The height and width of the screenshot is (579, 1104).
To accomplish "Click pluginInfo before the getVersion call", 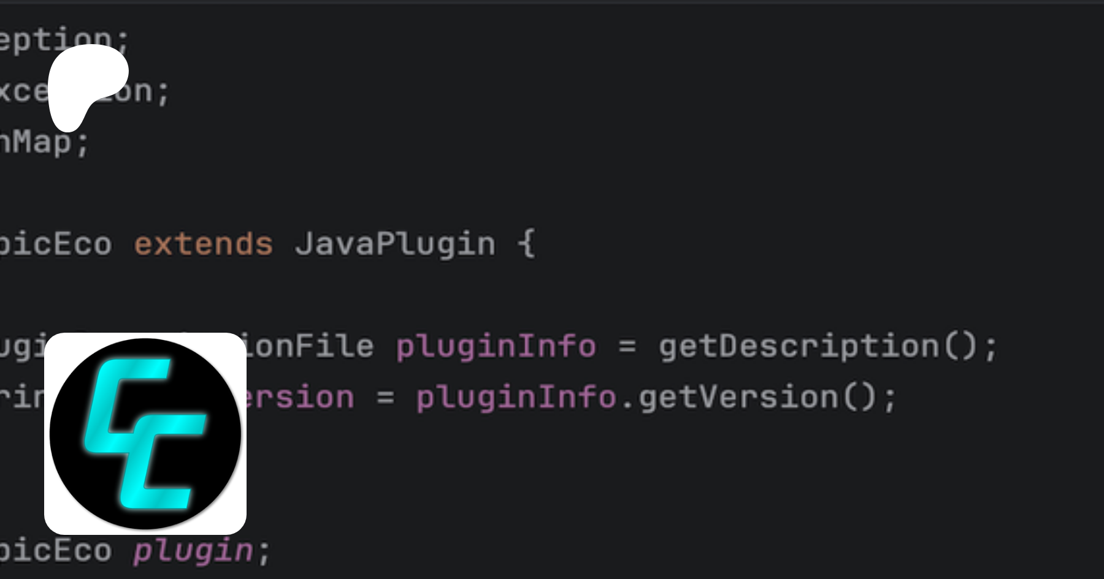I will coord(516,397).
